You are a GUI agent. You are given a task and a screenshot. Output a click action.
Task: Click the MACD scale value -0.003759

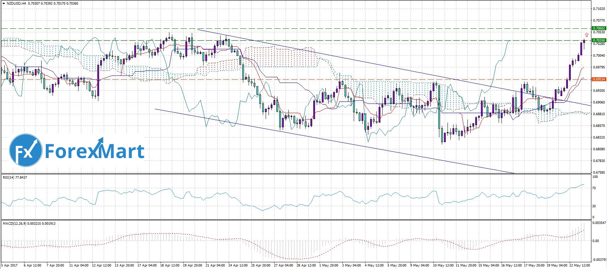[x=599, y=259]
